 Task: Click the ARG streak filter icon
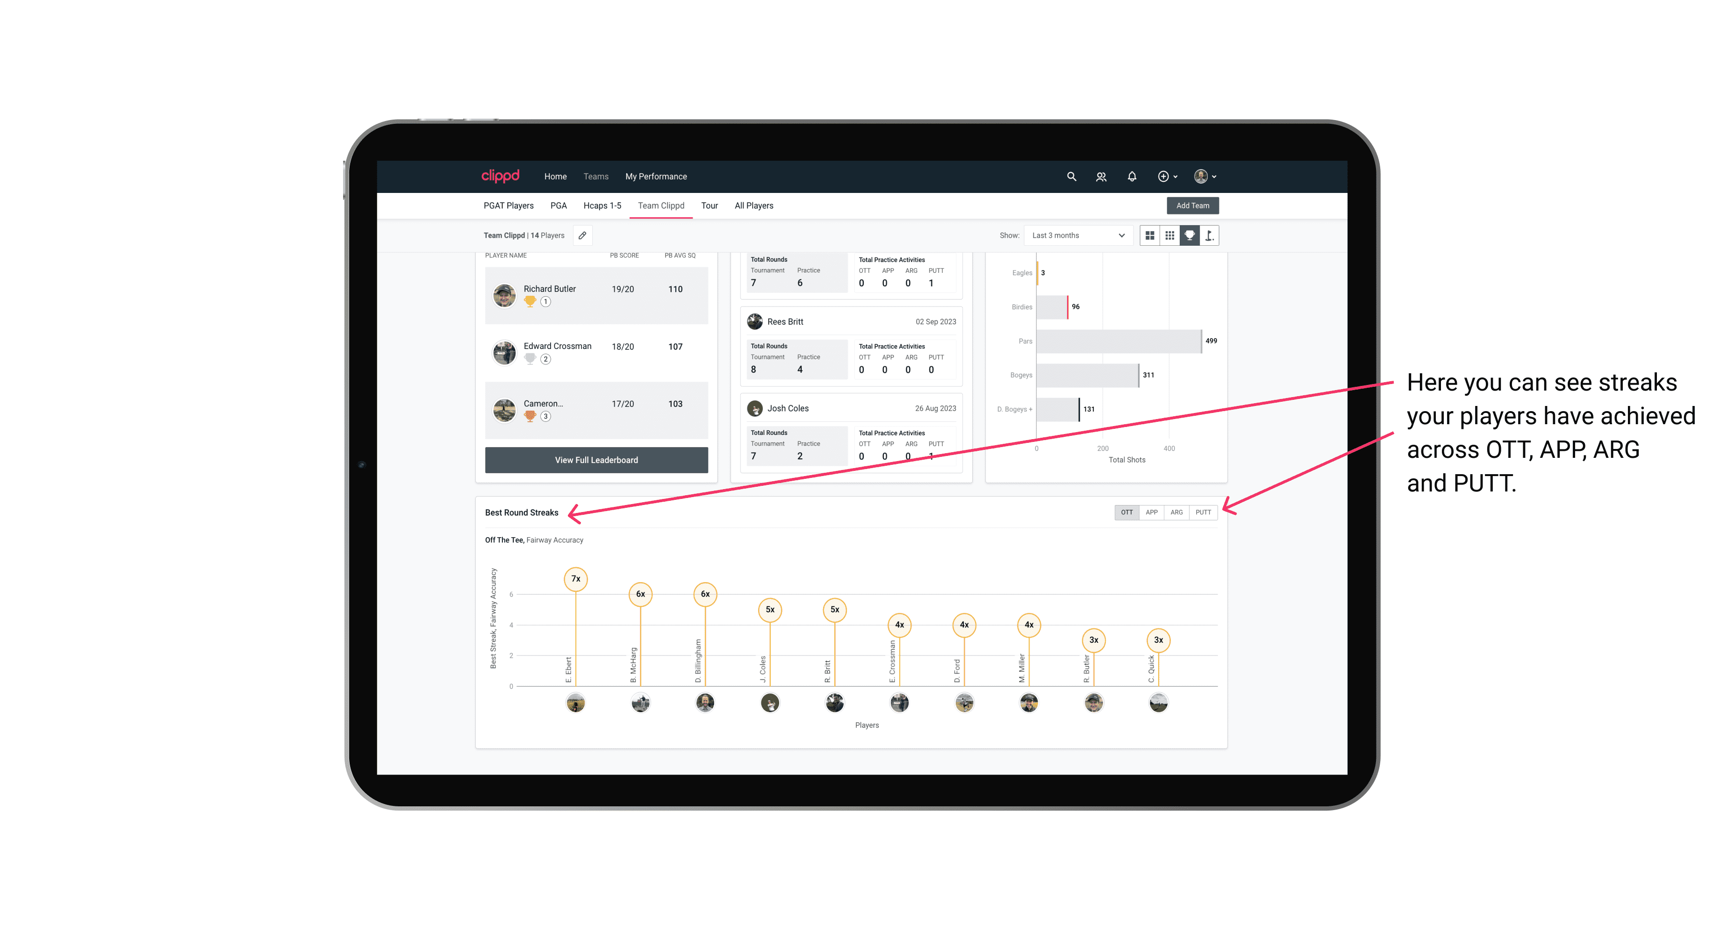(x=1177, y=512)
